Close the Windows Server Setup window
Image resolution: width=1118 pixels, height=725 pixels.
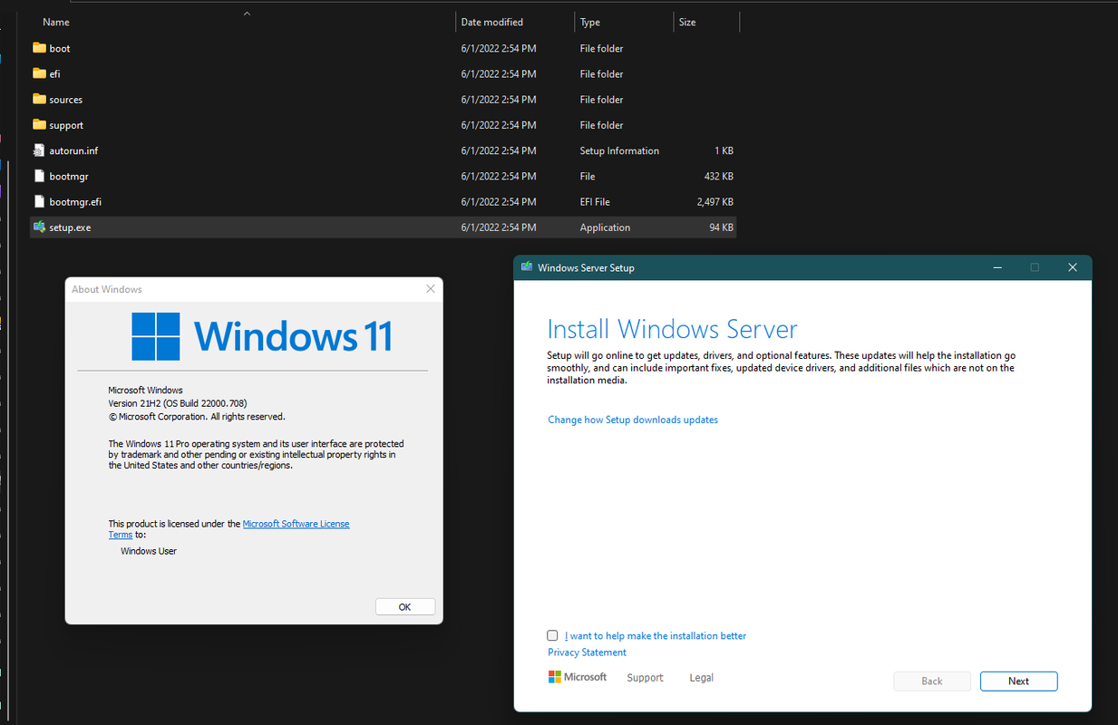(1073, 267)
